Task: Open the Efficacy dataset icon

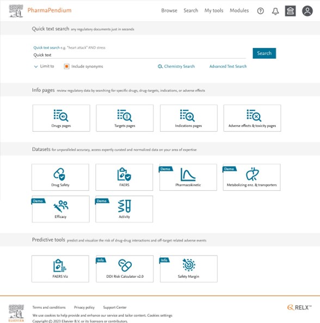Action: (61, 206)
